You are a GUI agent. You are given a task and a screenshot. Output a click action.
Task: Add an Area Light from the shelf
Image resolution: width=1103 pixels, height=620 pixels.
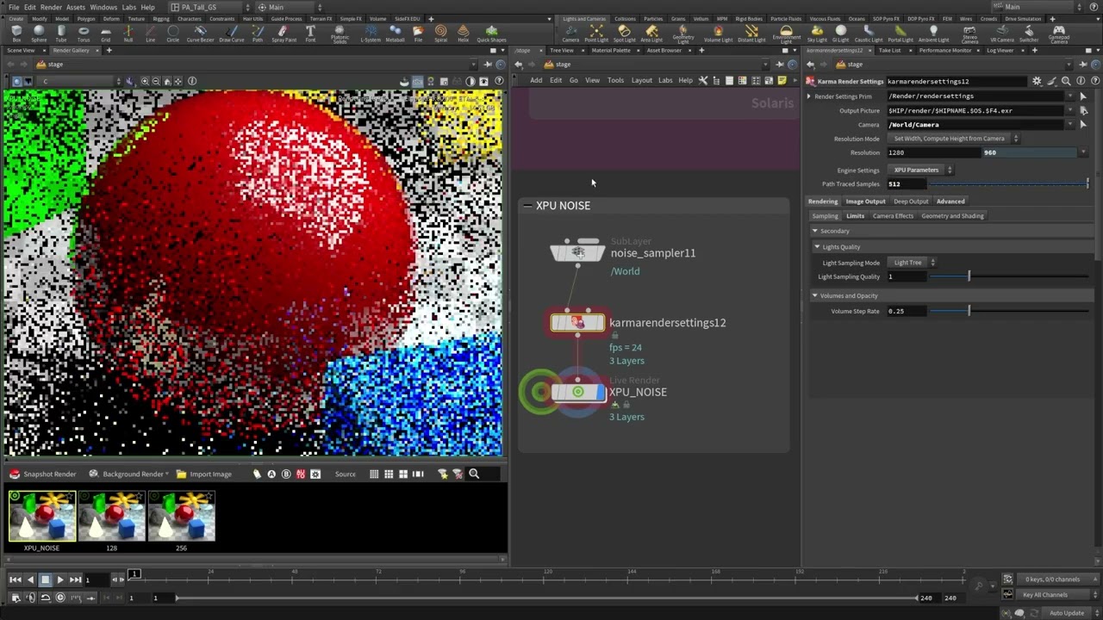(x=651, y=34)
